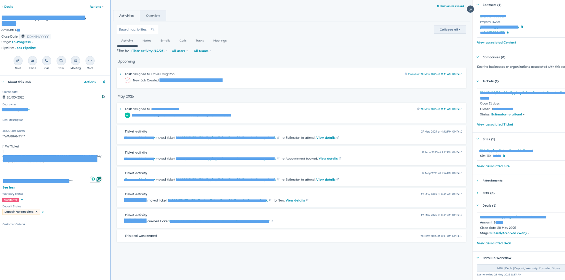The width and height of the screenshot is (565, 280).
Task: Click the Meeting calendar icon
Action: (x=75, y=61)
